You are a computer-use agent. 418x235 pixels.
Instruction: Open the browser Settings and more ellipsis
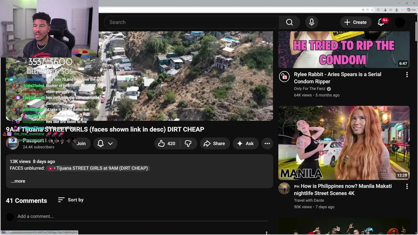402,10
